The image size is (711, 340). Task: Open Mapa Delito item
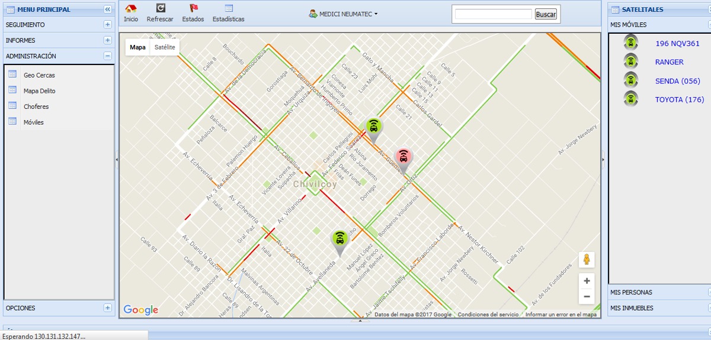point(40,91)
